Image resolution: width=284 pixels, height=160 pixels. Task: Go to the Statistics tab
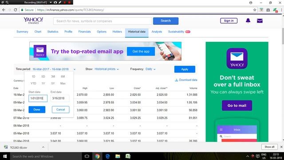53,32
